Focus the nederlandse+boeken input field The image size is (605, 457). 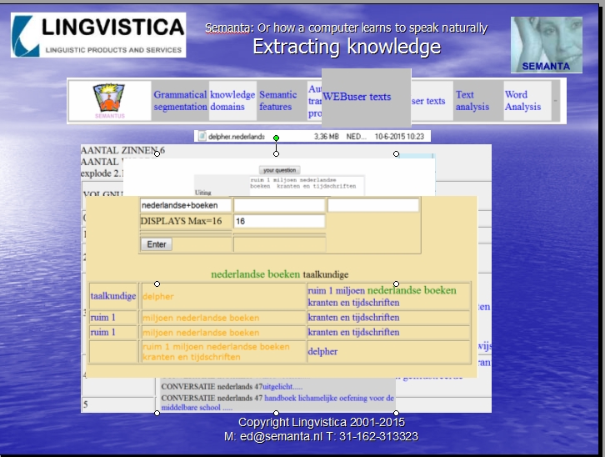(185, 205)
